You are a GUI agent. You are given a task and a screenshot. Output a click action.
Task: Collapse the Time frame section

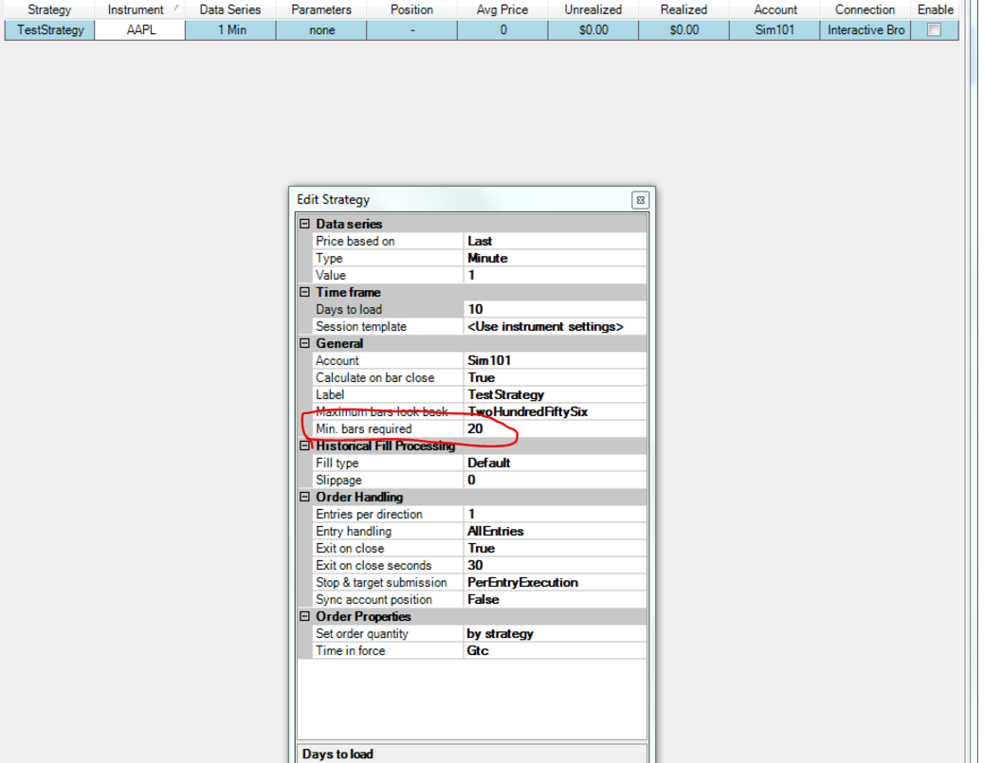pos(305,292)
